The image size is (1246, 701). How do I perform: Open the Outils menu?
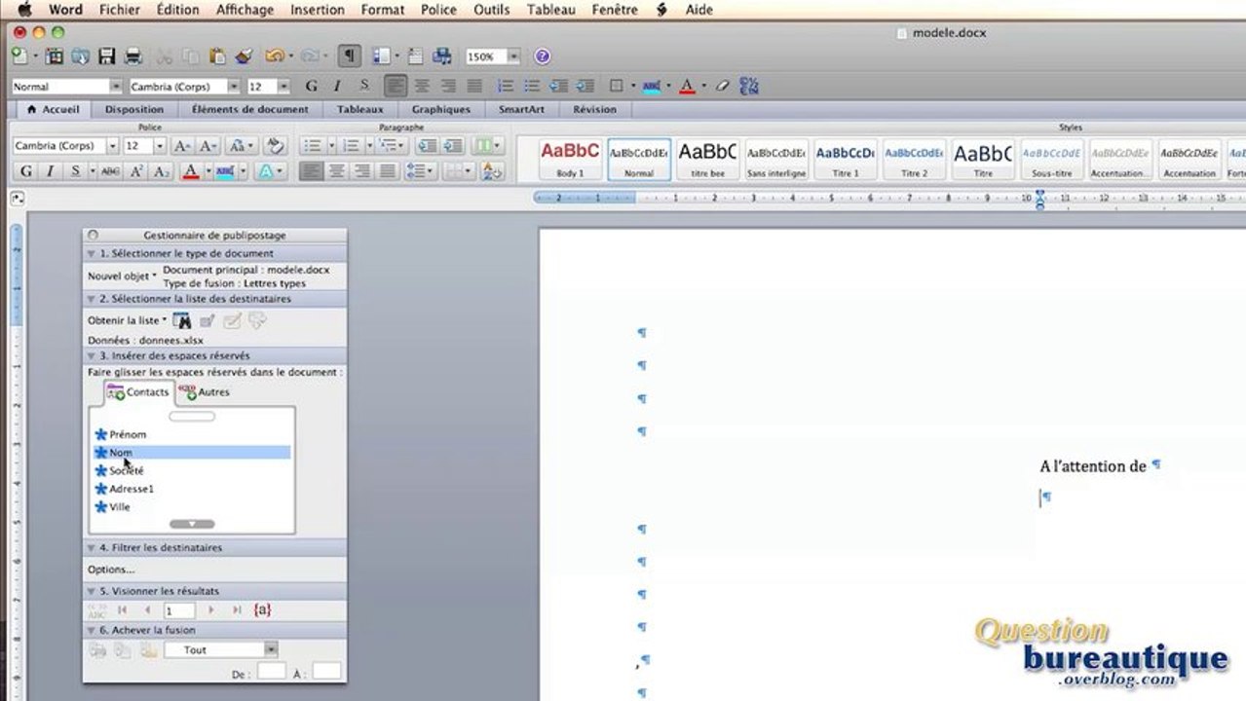[x=492, y=10]
